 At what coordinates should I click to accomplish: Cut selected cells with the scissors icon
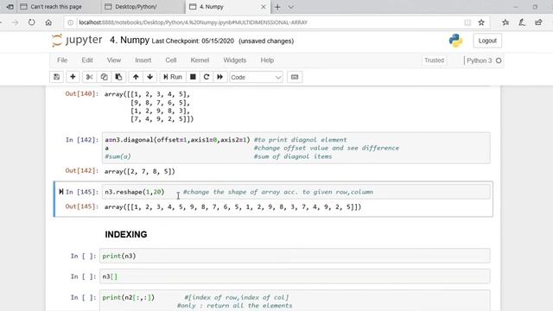[90, 77]
